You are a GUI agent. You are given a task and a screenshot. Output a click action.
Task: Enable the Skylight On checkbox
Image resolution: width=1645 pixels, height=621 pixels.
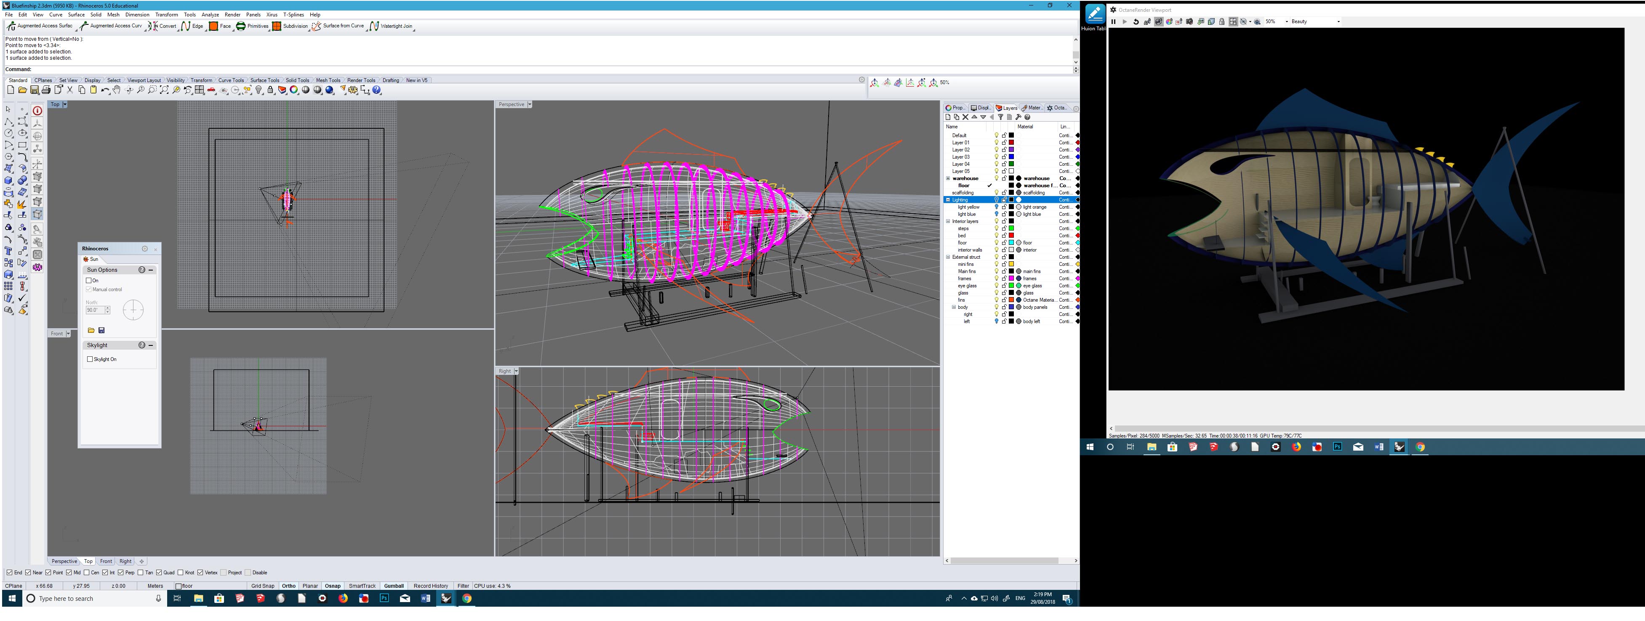(90, 359)
